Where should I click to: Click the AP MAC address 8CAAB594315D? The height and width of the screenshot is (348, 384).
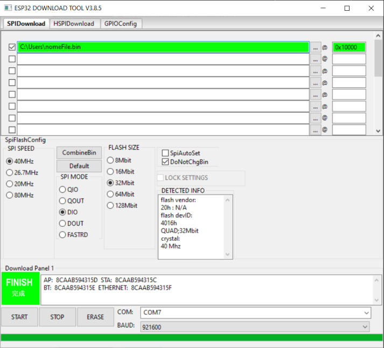76,280
